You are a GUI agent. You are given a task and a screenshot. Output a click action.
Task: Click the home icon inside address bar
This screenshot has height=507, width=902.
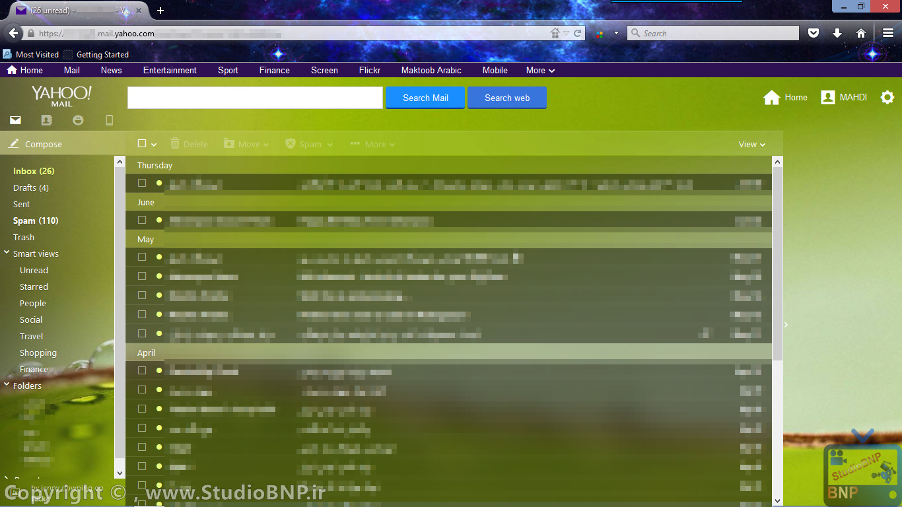tap(555, 33)
